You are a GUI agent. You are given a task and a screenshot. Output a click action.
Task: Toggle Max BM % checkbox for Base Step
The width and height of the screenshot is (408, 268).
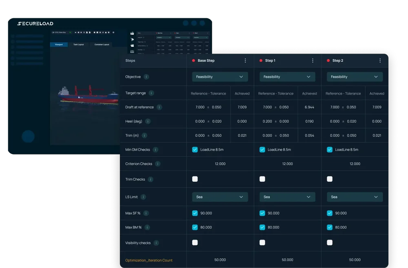click(x=195, y=227)
